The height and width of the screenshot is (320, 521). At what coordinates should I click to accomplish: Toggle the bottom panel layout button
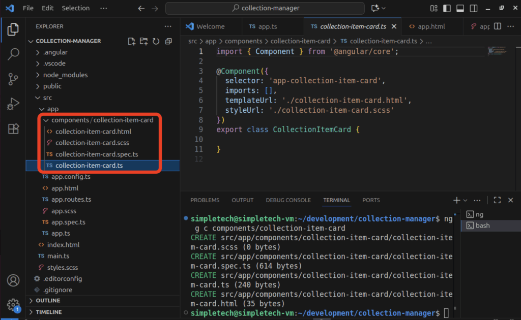(x=460, y=8)
